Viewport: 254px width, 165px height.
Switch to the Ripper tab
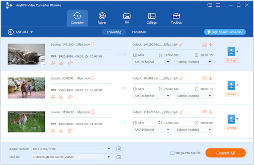(102, 18)
